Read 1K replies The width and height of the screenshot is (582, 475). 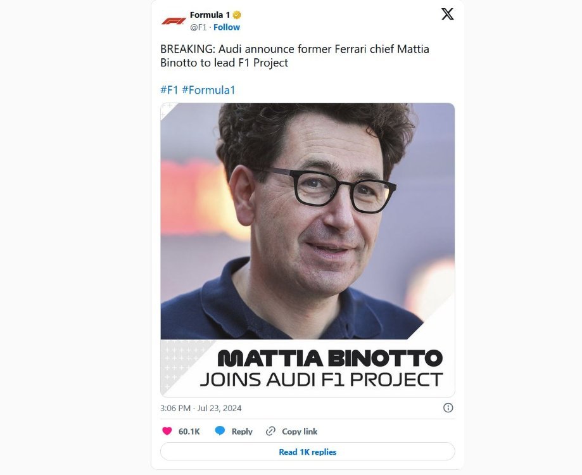click(308, 452)
